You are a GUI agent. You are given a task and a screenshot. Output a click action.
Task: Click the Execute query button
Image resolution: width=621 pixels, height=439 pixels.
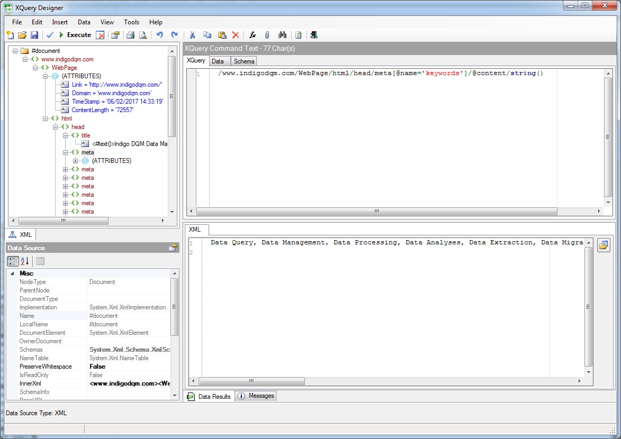[x=75, y=35]
